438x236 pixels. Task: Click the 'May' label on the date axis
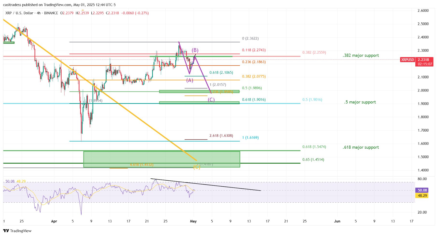[193, 221]
